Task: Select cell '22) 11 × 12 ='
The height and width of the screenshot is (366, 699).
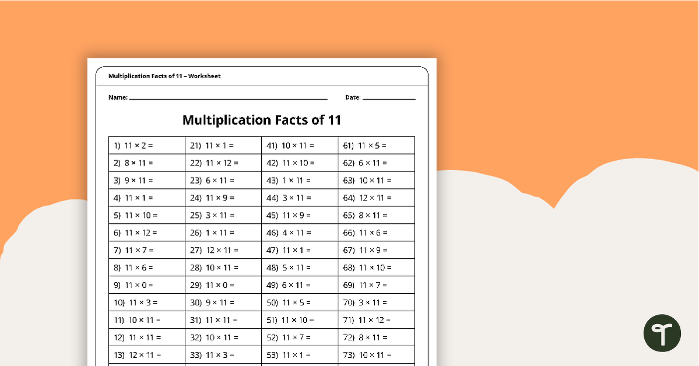Action: 223,163
